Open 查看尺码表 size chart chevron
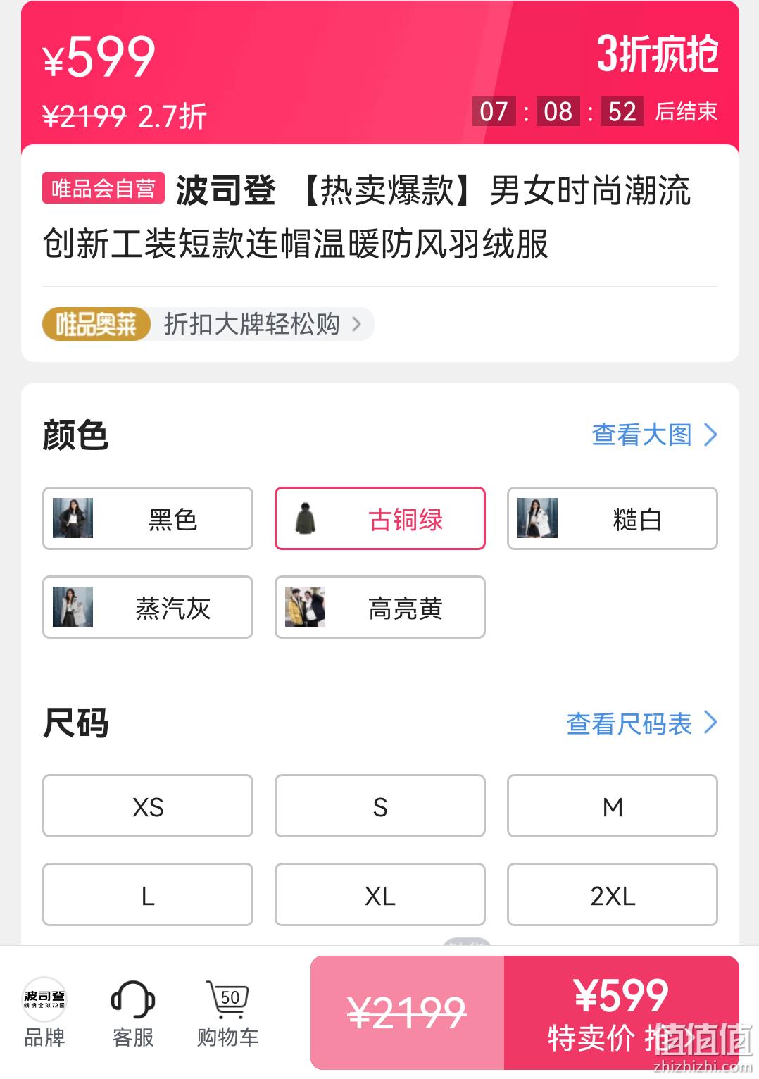The image size is (759, 1079). pos(710,723)
